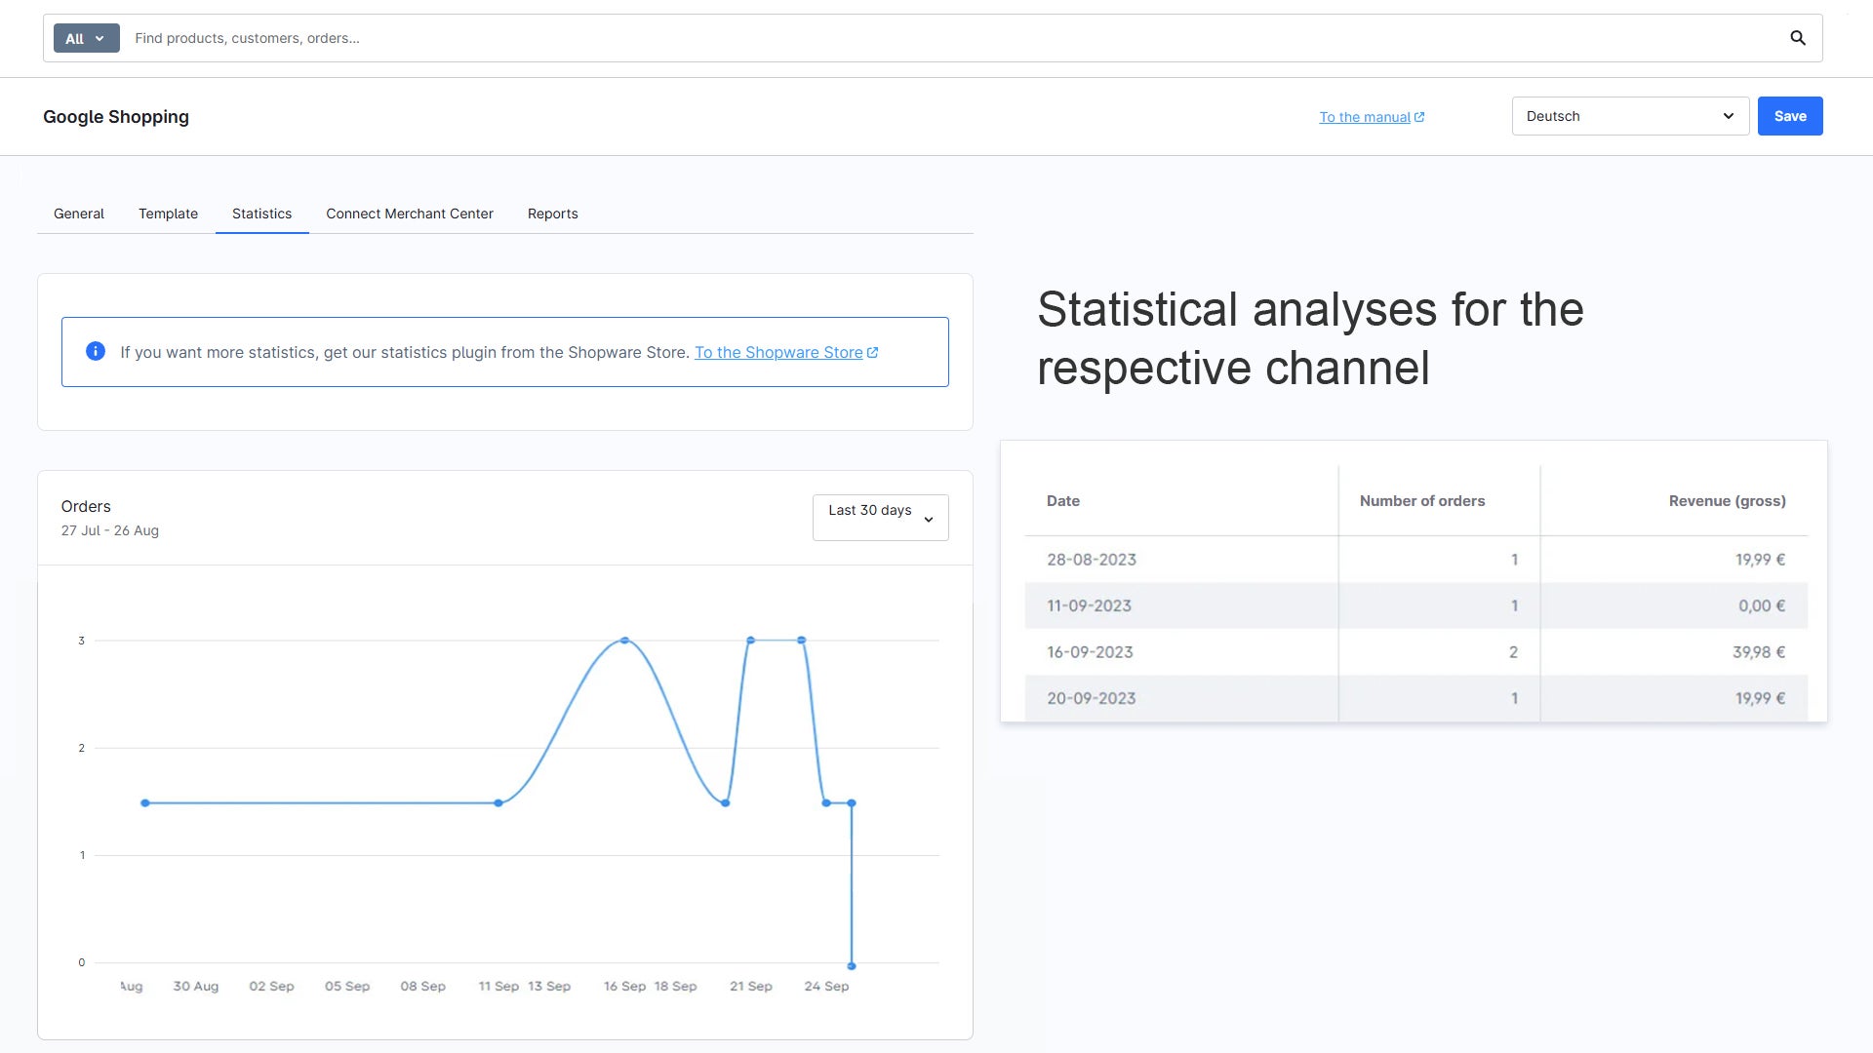Viewport: 1873px width, 1053px height.
Task: Click the chart data point at zero orders
Action: pos(852,966)
